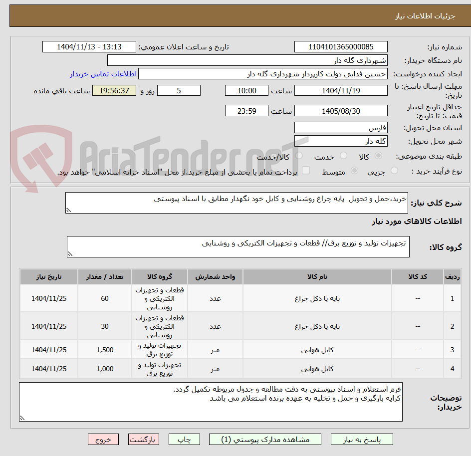Image resolution: width=471 pixels, height=456 pixels.
Task: Click the yellow remaining time counter
Action: click(x=114, y=91)
